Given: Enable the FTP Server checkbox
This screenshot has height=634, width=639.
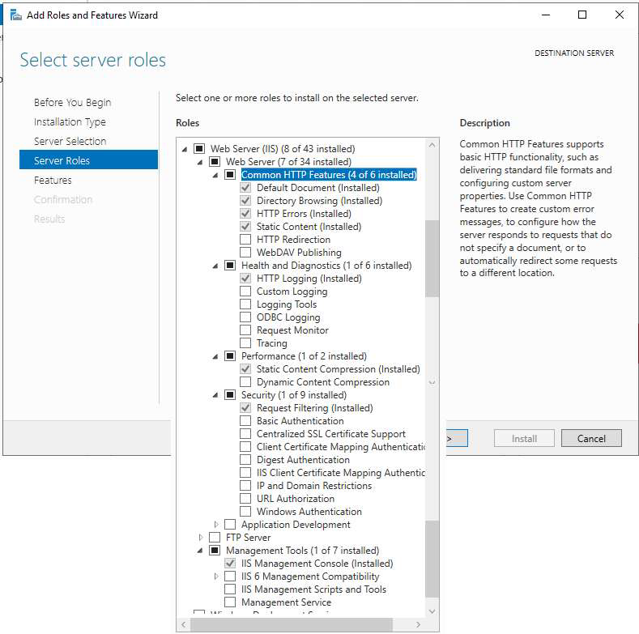Looking at the screenshot, I should pos(215,538).
